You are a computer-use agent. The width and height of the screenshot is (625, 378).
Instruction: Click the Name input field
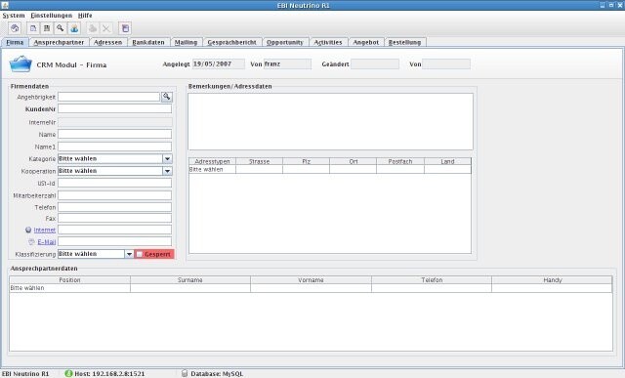click(x=115, y=134)
